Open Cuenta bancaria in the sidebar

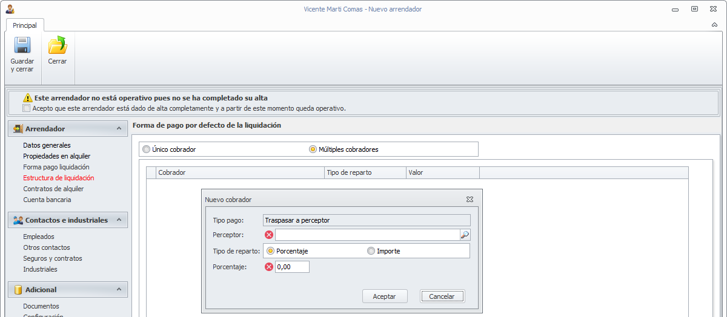(47, 200)
